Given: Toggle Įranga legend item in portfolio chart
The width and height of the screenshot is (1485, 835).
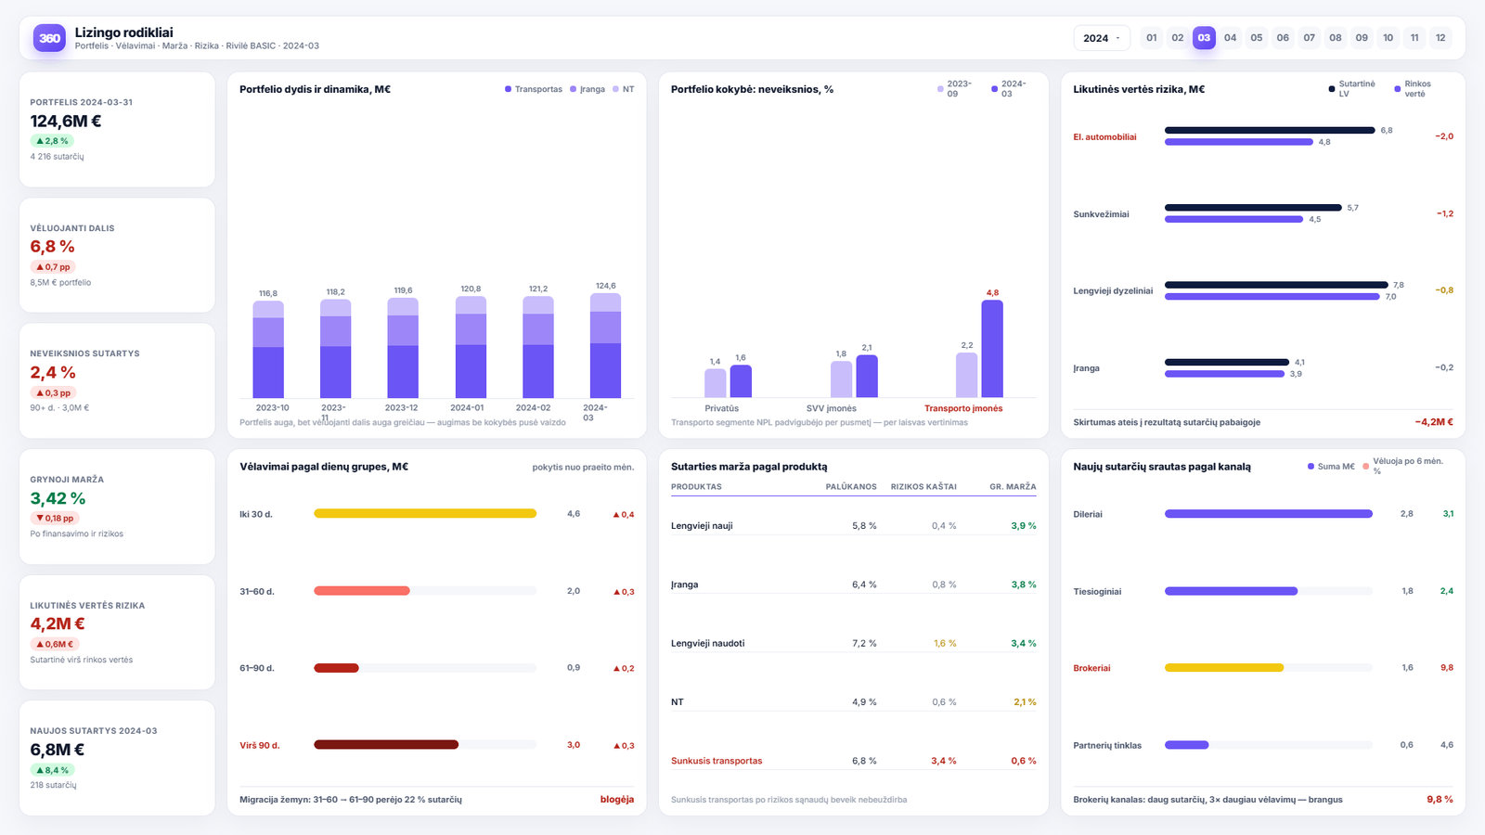Looking at the screenshot, I should 588,89.
